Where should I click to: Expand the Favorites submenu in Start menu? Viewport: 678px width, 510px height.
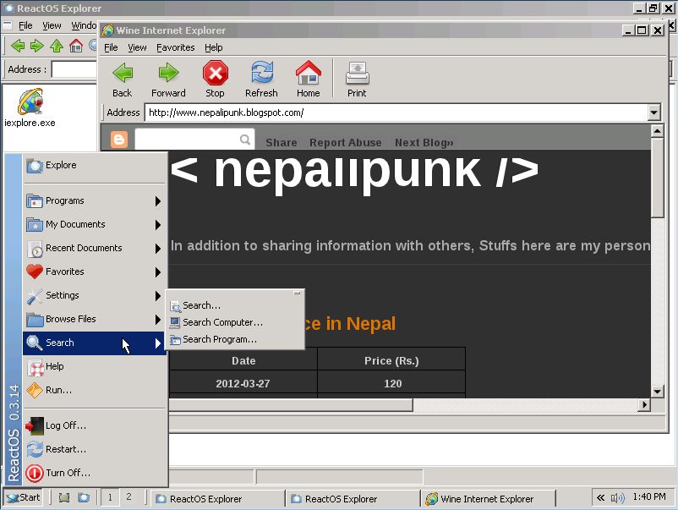(95, 272)
